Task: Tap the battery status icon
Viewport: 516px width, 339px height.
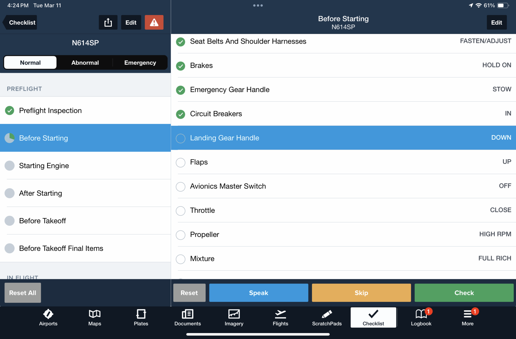Action: coord(503,5)
